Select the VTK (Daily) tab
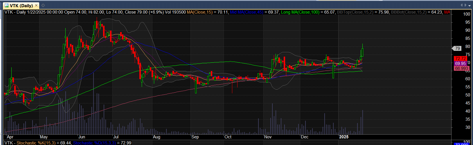 click(x=21, y=5)
